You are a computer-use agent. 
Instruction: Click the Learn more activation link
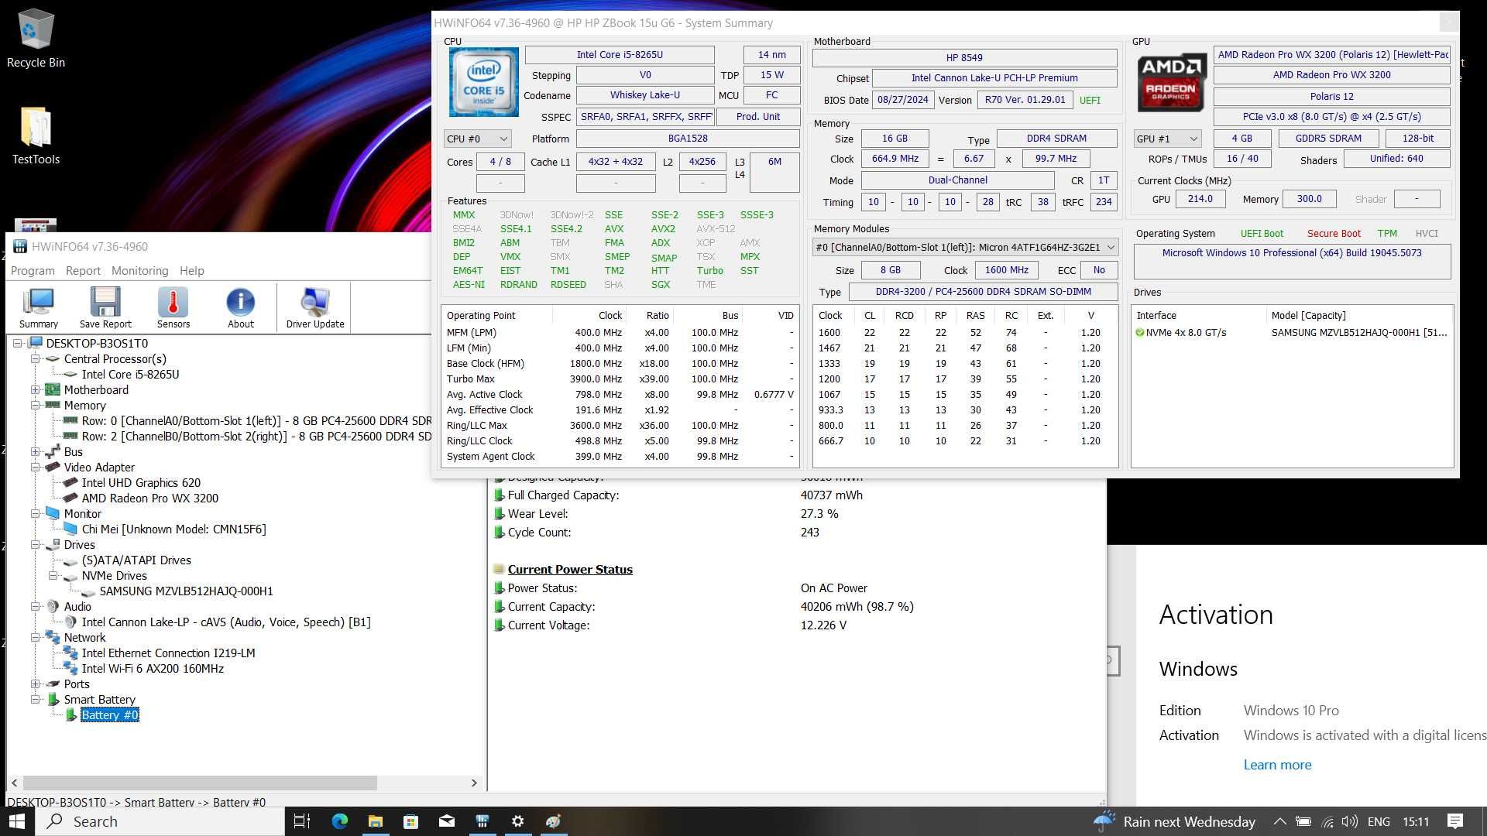tap(1277, 765)
